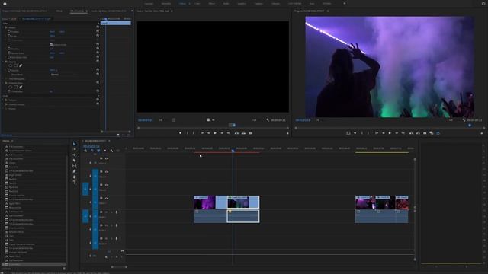Select the Ripple Edit tool
Viewport: 488px width, 274px height.
click(74, 155)
